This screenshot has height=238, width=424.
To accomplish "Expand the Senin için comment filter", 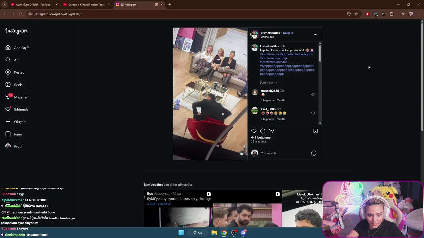I will coord(268,83).
